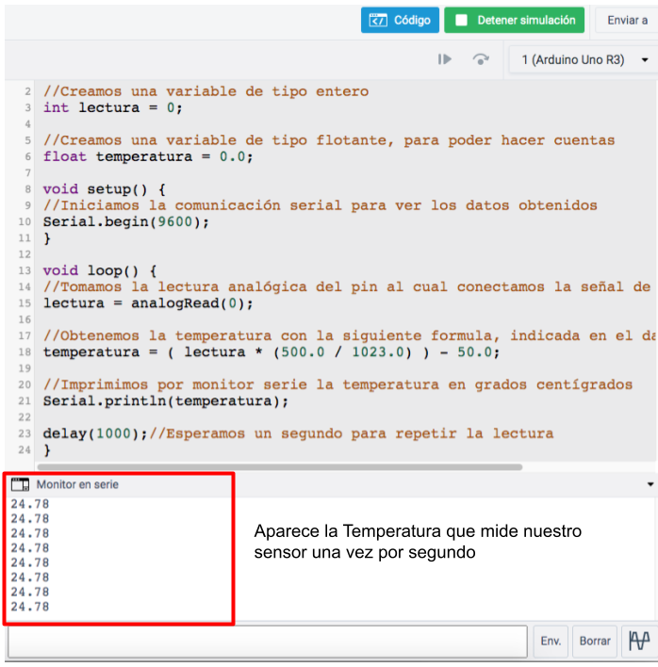Screen dimensions: 658x667
Task: Click the Monitor en serie title label
Action: coord(77,484)
